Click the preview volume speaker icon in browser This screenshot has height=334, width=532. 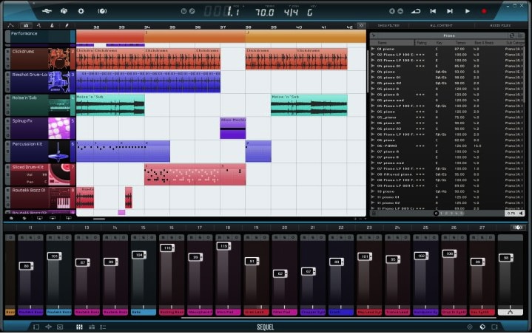tap(520, 214)
